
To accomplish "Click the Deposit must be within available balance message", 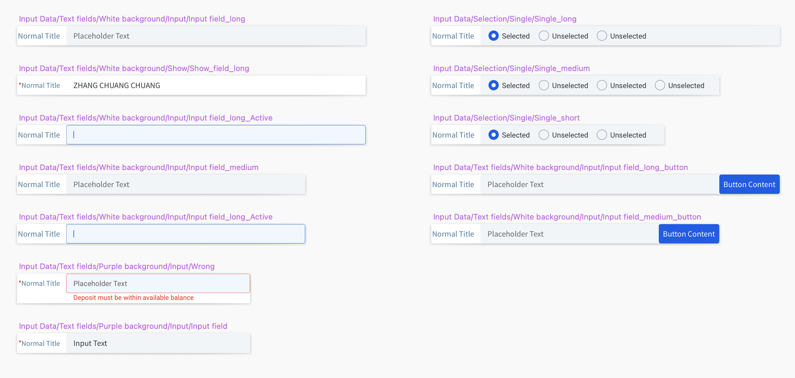I will (x=134, y=298).
